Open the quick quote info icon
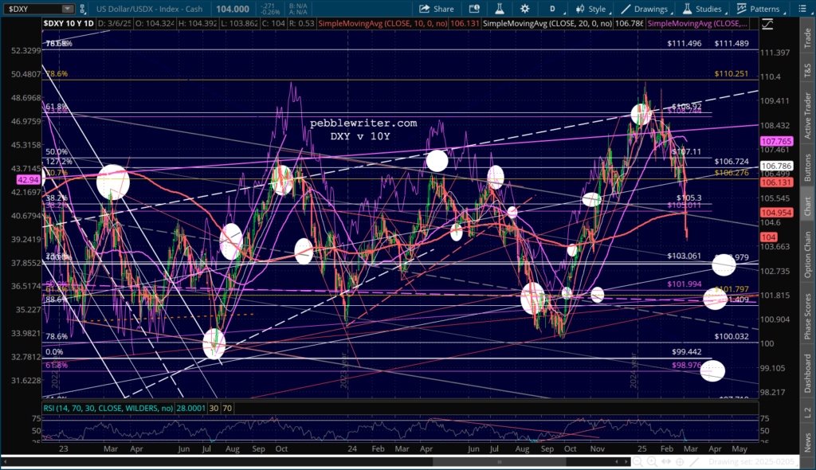Screen dimensions: 816x470 tap(474, 9)
